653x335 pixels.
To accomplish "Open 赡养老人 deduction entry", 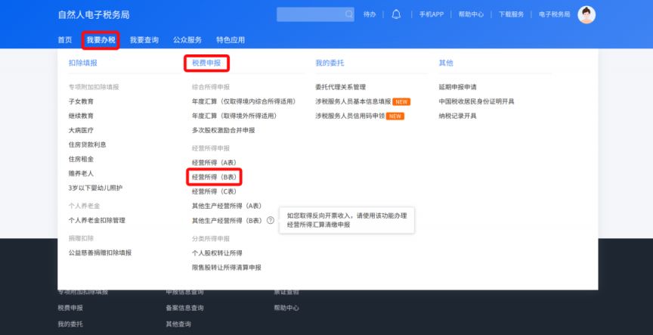I will pyautogui.click(x=81, y=173).
